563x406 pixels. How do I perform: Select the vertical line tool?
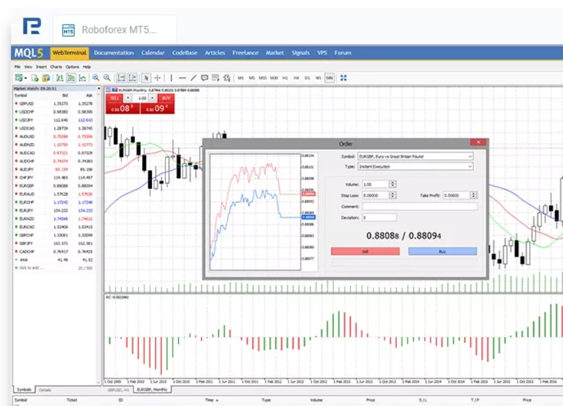172,78
